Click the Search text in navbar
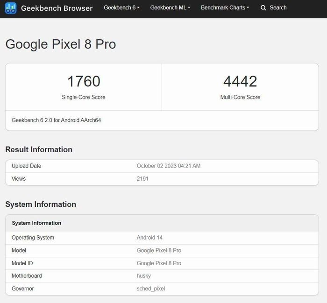The width and height of the screenshot is (327, 303). pyautogui.click(x=278, y=8)
